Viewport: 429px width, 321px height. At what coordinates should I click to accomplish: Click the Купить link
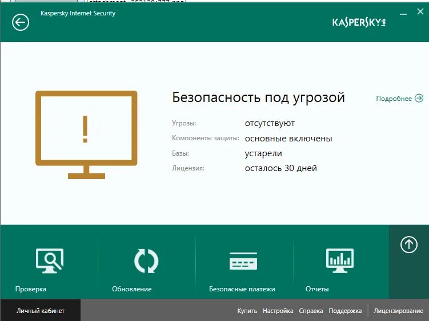(x=247, y=311)
